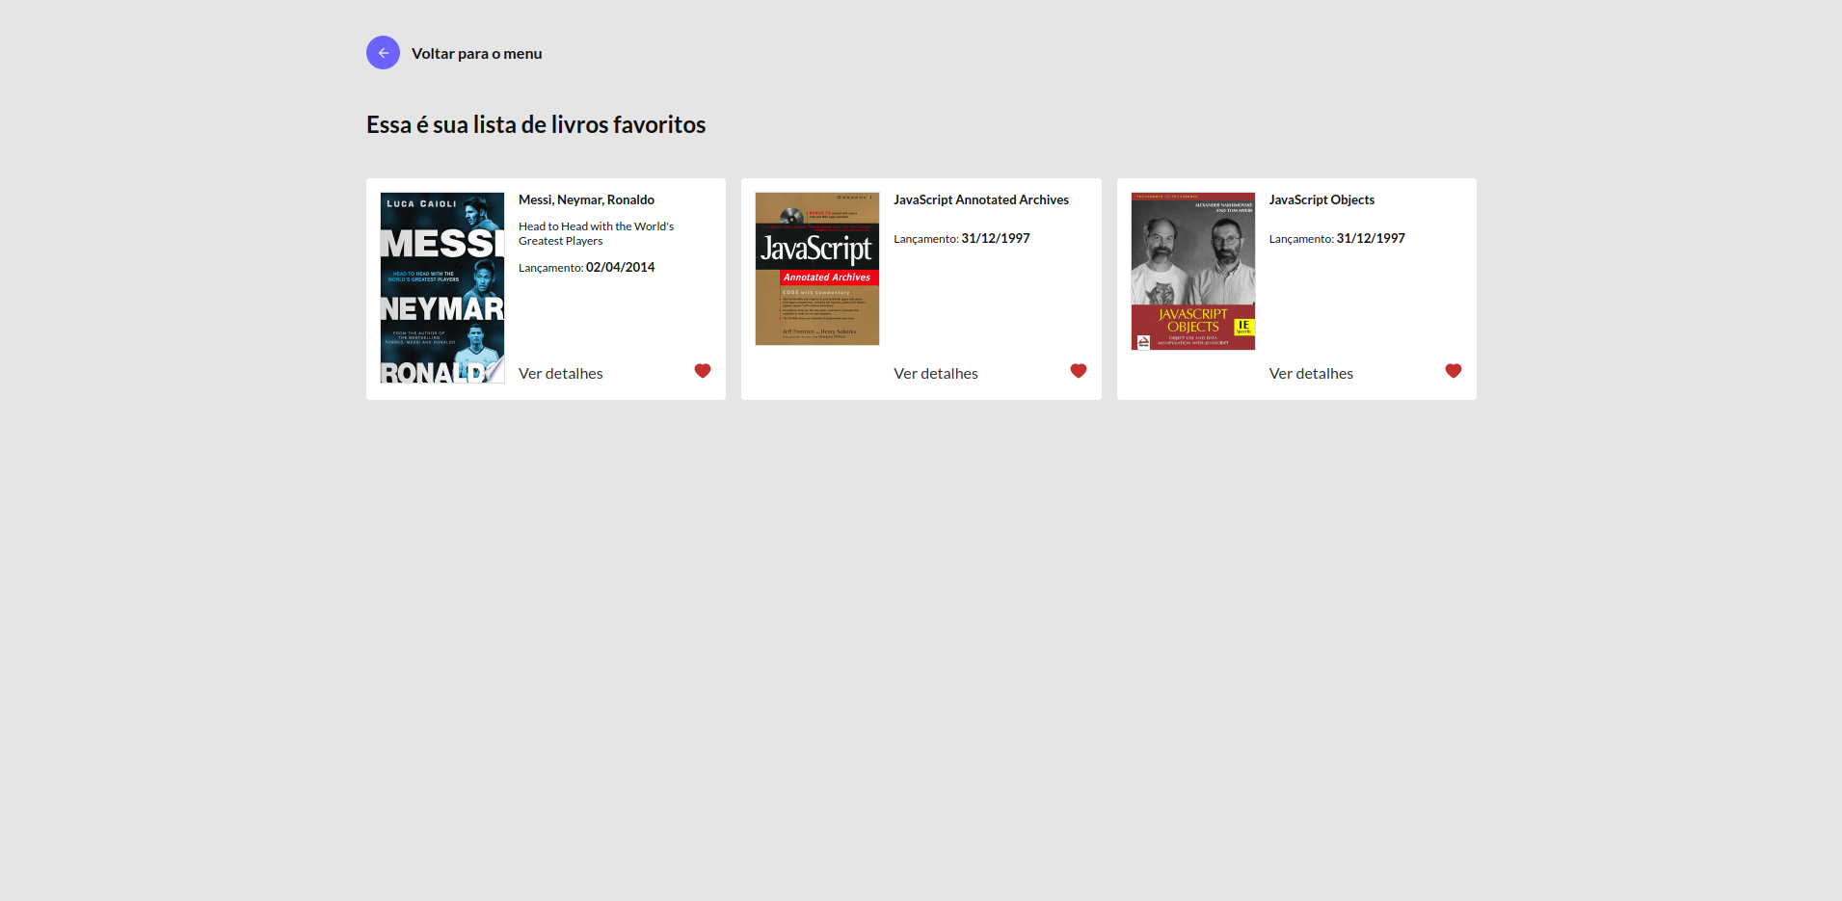Toggle the heart for 'JavaScript Annotated Archives'
This screenshot has height=901, width=1842.
[1078, 370]
